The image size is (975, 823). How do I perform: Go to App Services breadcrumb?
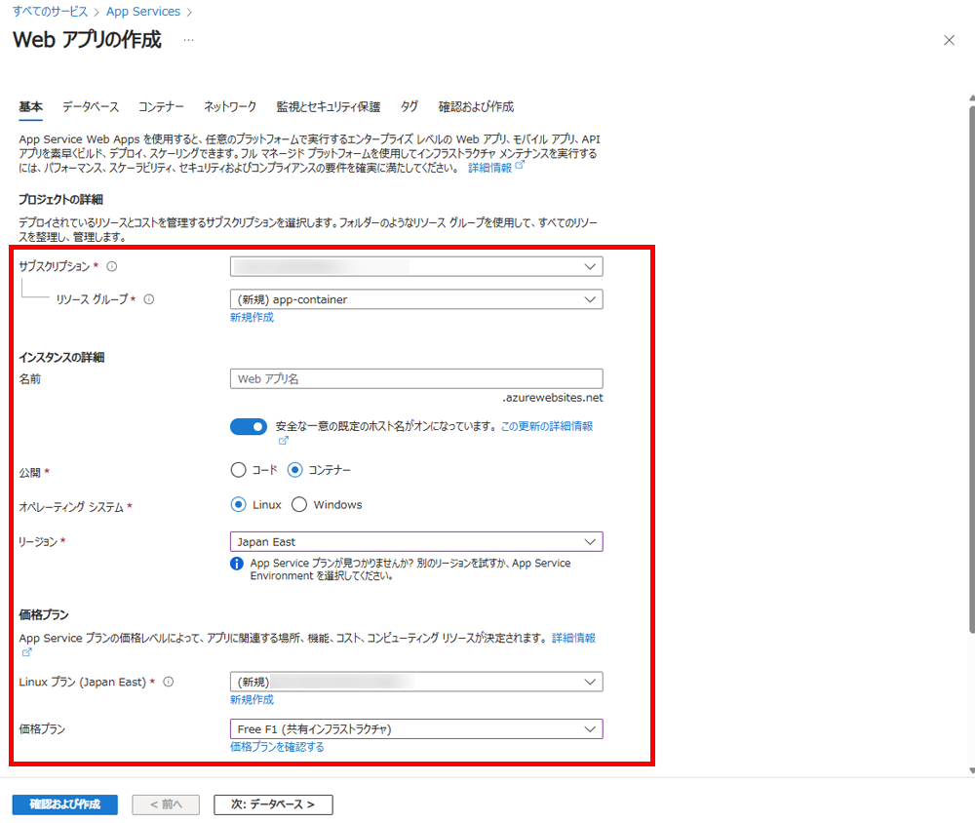tap(143, 12)
